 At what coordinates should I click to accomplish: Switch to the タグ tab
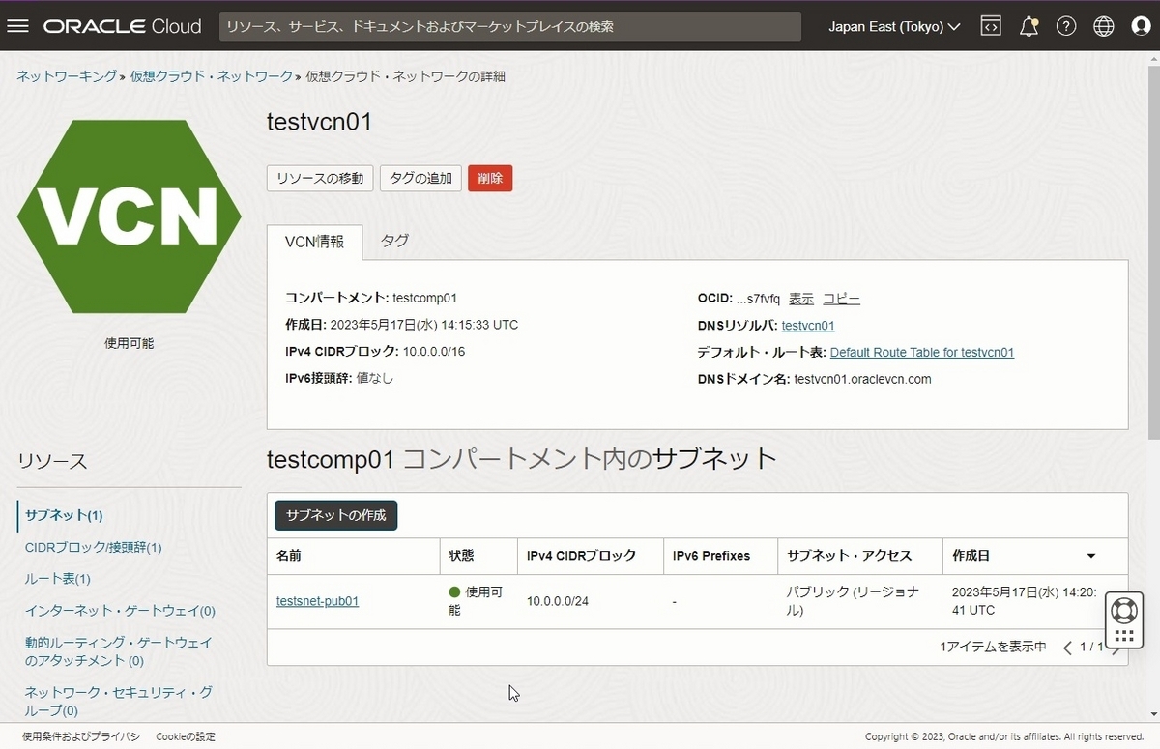pyautogui.click(x=394, y=240)
